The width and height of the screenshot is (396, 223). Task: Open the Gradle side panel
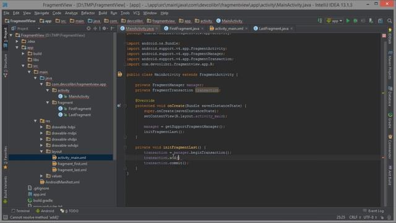point(390,121)
